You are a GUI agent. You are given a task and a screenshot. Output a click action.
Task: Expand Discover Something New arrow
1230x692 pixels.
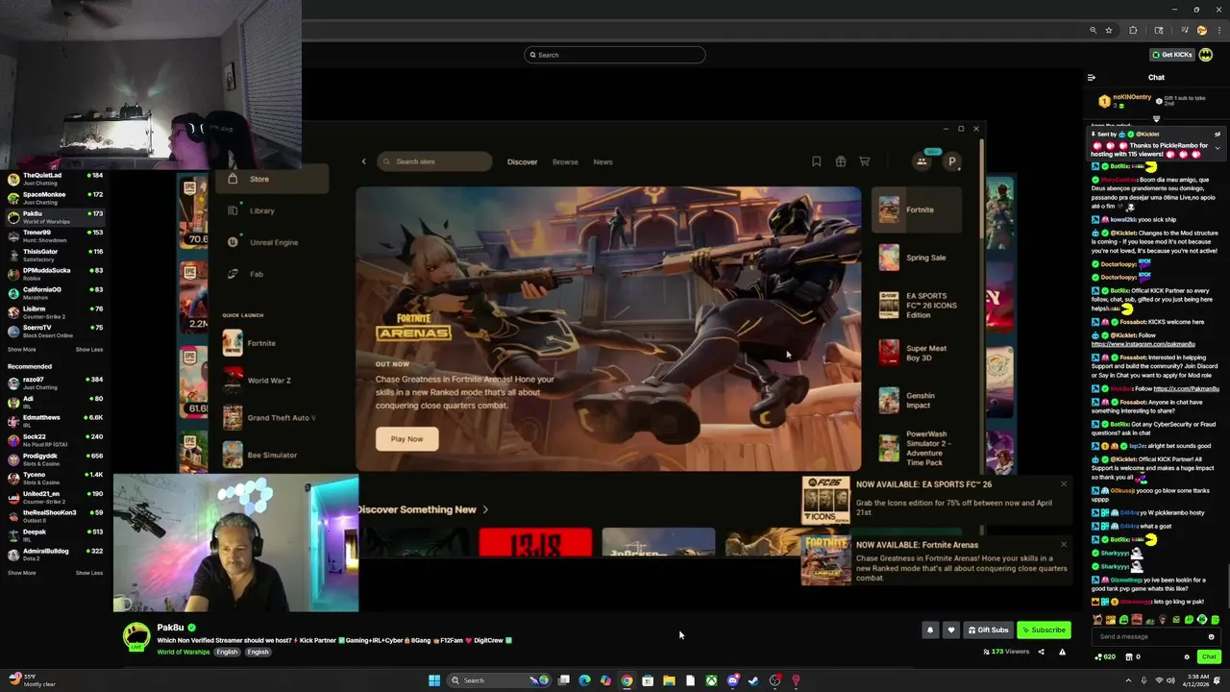(x=485, y=509)
